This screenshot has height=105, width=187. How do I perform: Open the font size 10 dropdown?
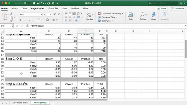tap(51, 15)
